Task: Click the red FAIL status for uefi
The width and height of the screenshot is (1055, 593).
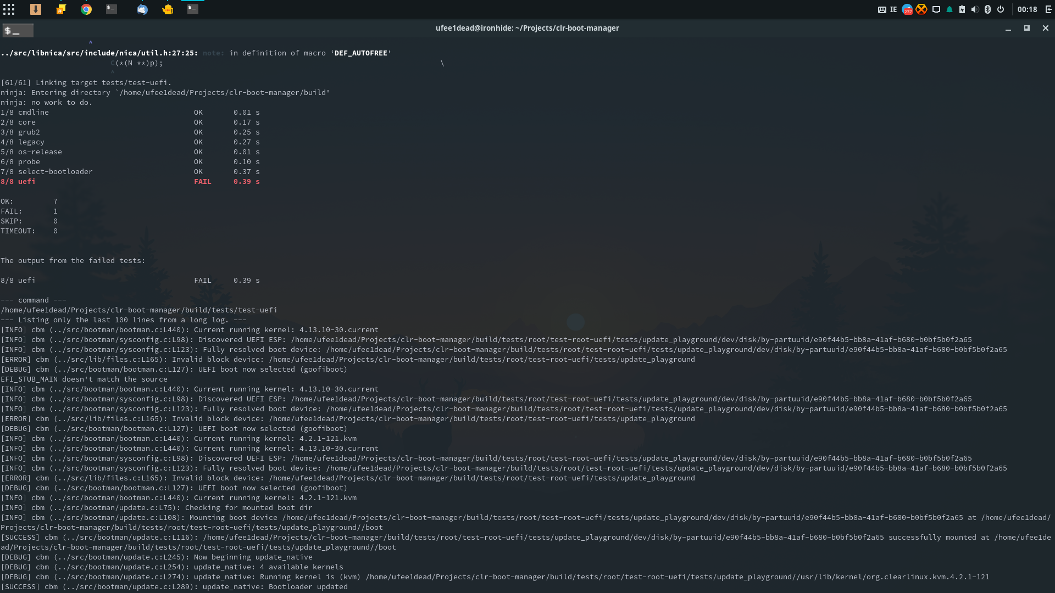Action: 203,182
